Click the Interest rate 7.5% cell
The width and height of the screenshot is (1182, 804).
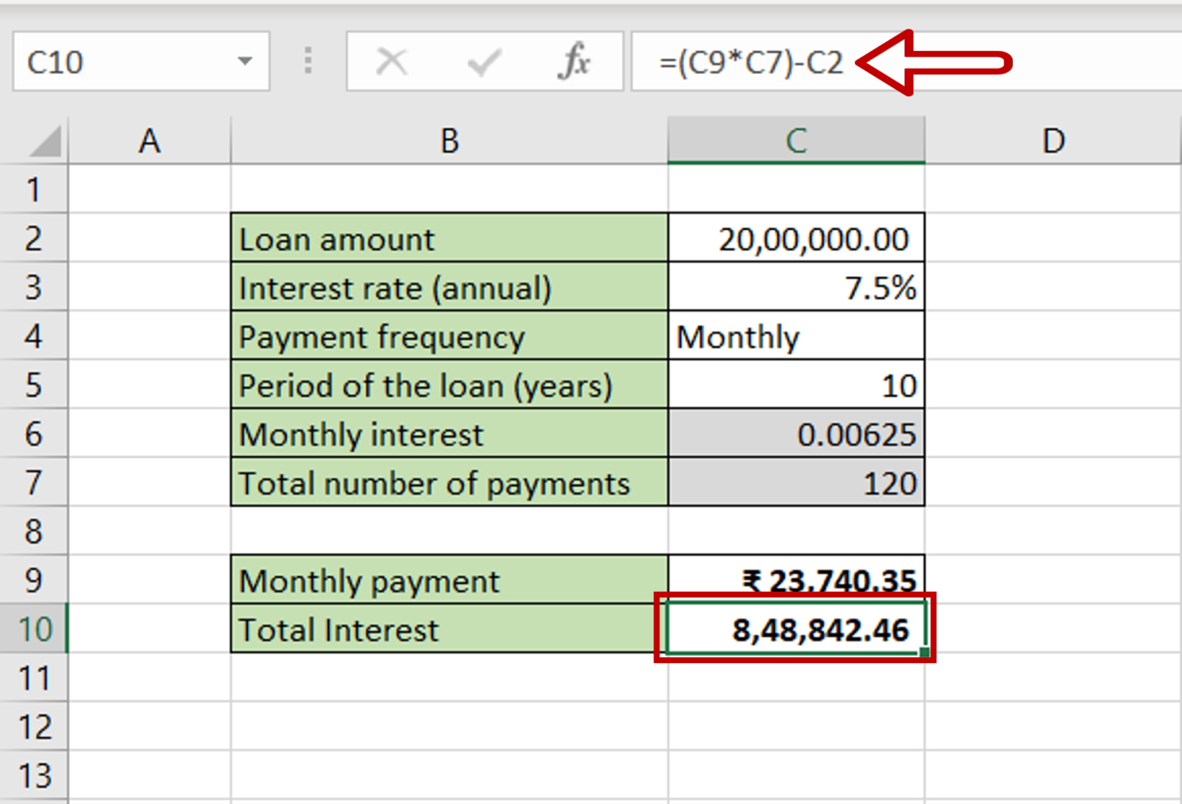tap(796, 288)
